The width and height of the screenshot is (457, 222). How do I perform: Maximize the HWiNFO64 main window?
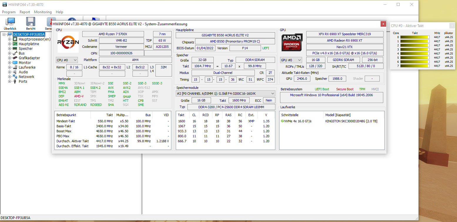[398, 4]
